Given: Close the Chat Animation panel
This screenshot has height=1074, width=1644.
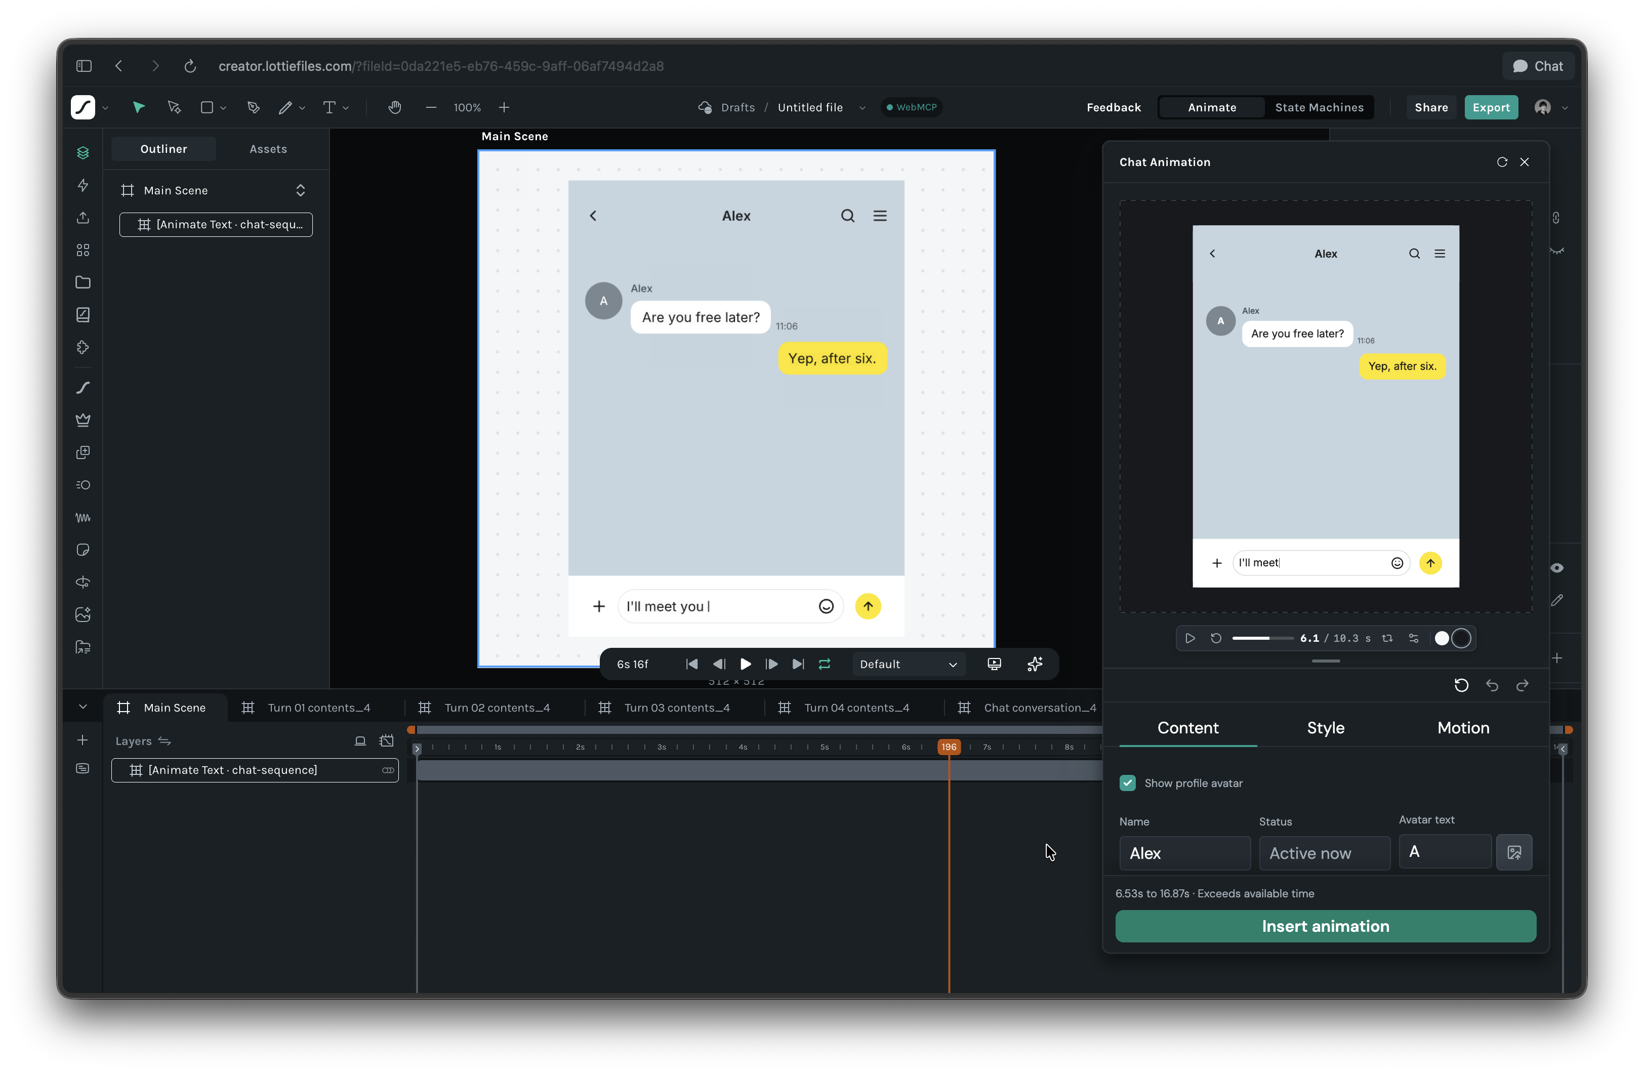Looking at the screenshot, I should coord(1525,161).
